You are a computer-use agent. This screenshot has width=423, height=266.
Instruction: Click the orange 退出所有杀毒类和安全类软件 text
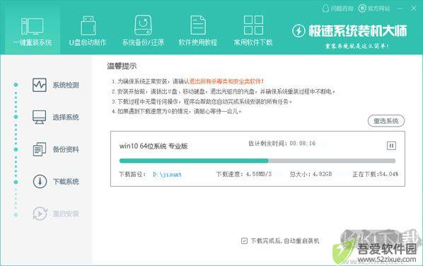226,81
